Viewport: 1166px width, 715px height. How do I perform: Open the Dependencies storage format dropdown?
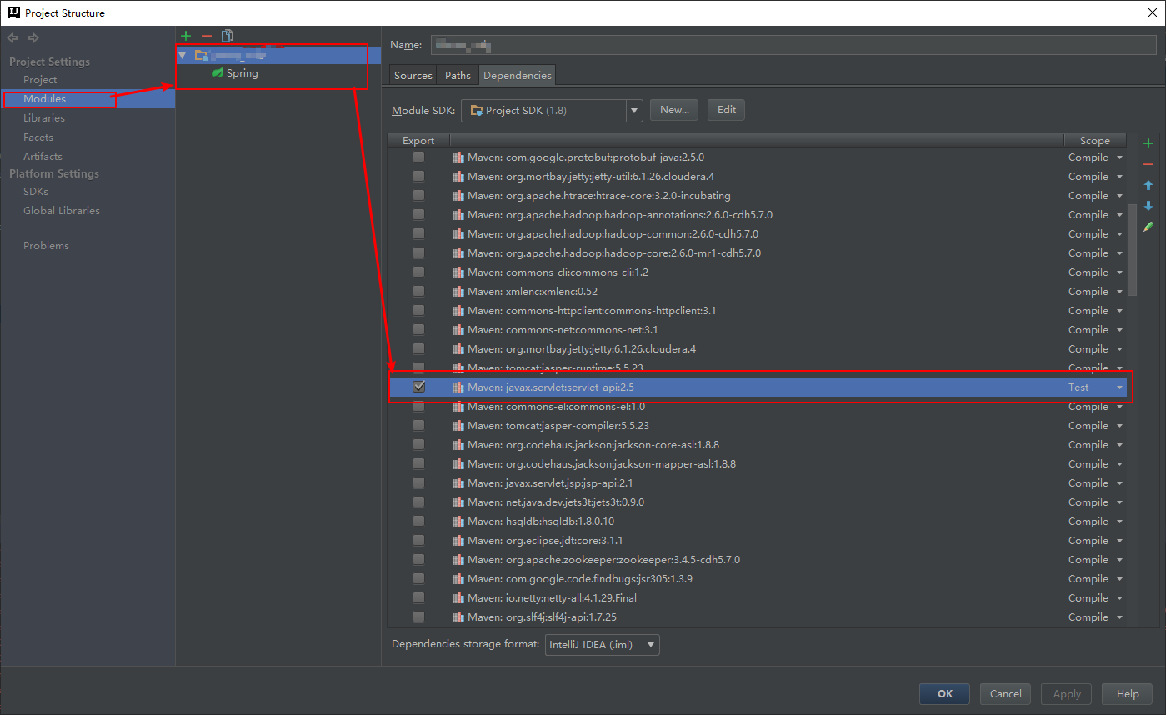pyautogui.click(x=650, y=644)
